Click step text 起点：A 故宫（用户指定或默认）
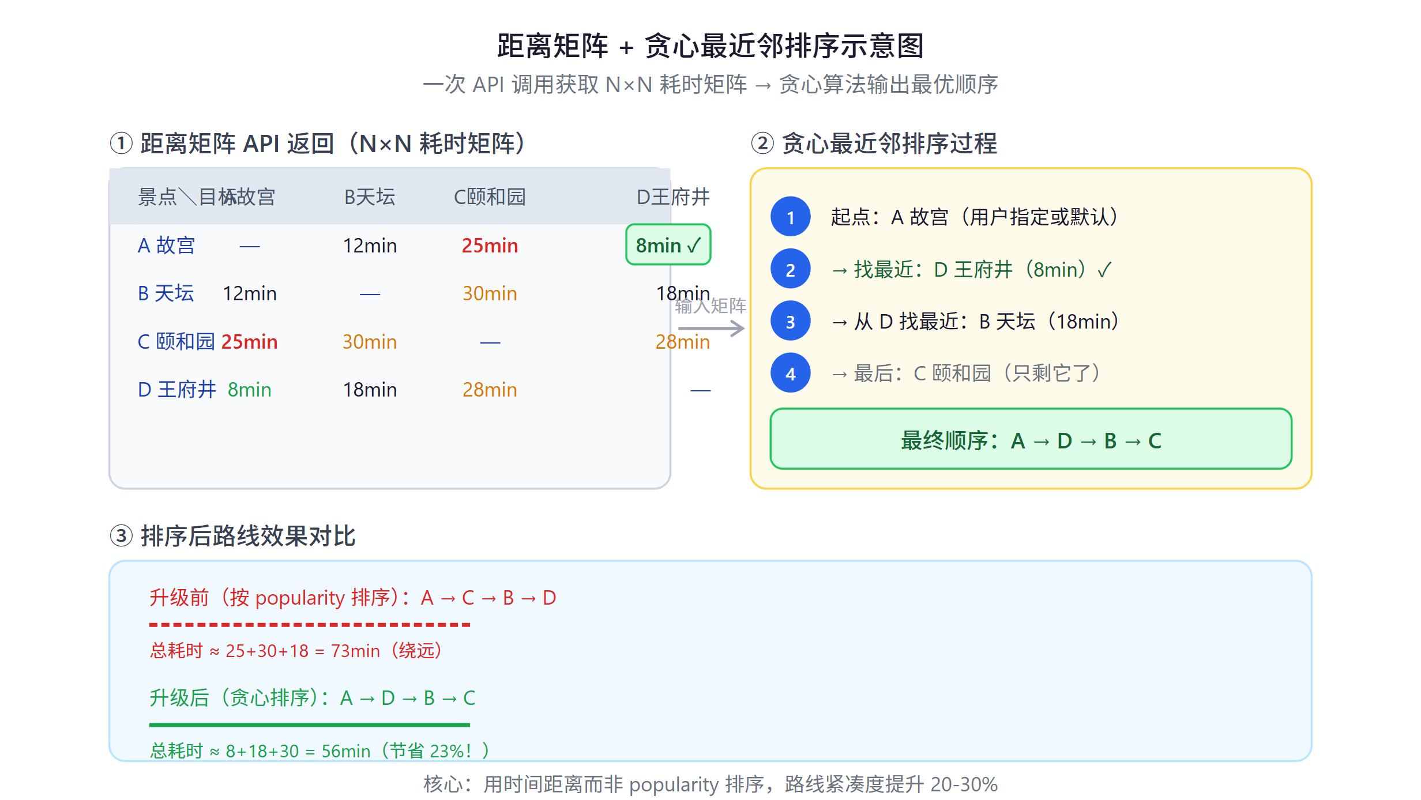 [x=975, y=217]
